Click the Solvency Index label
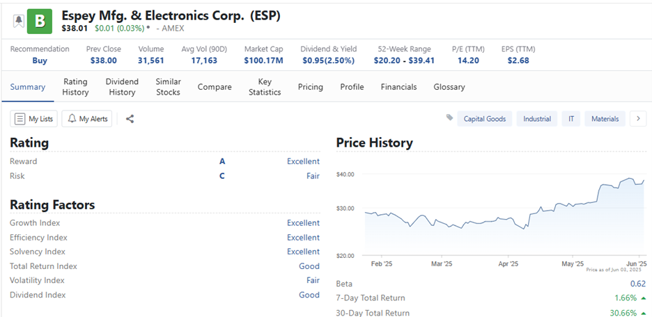Image resolution: width=652 pixels, height=317 pixels. [38, 252]
